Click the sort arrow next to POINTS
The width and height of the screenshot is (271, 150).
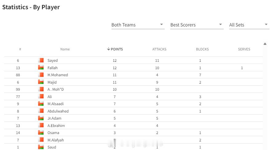(108, 49)
